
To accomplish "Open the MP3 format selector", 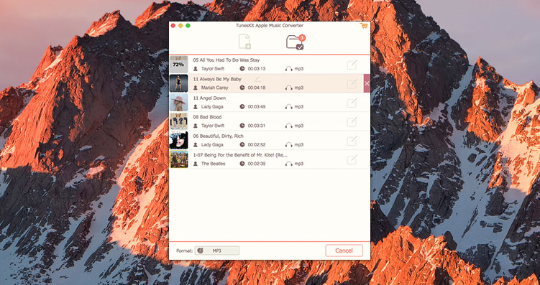I will pos(217,251).
